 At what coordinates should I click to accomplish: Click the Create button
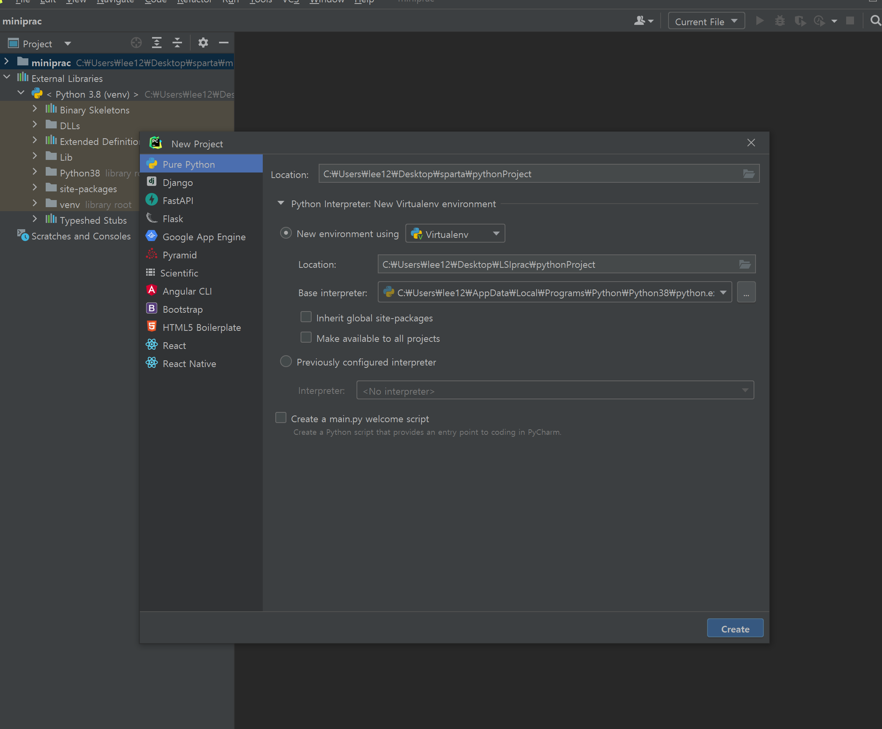(x=735, y=628)
